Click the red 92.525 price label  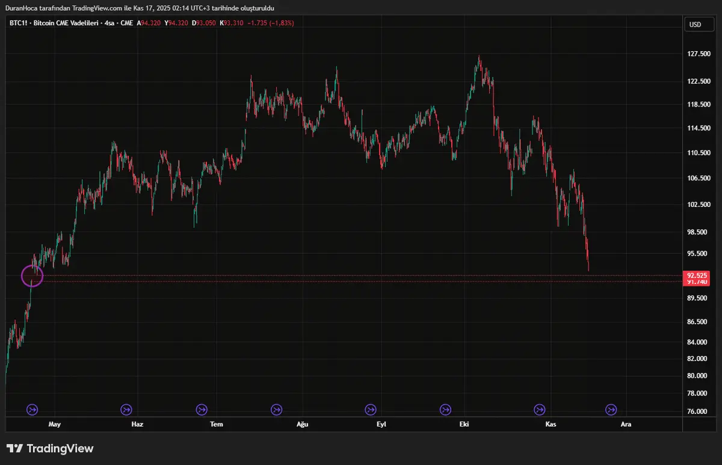697,276
